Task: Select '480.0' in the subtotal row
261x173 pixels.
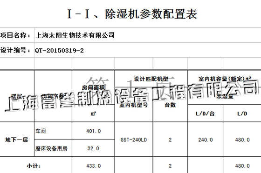Action: point(242,166)
